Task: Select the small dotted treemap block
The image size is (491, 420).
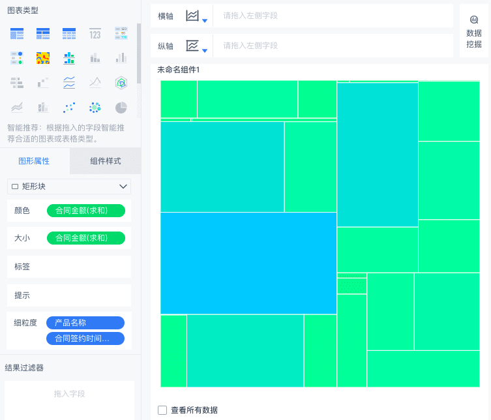Action: pyautogui.click(x=352, y=286)
